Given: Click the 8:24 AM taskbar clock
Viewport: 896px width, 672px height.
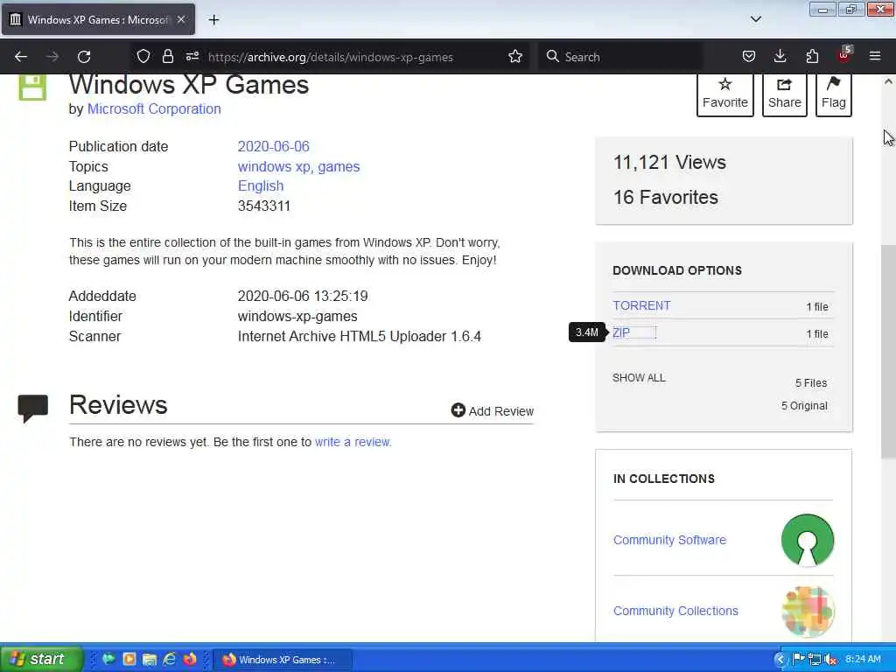Looking at the screenshot, I should 863,660.
